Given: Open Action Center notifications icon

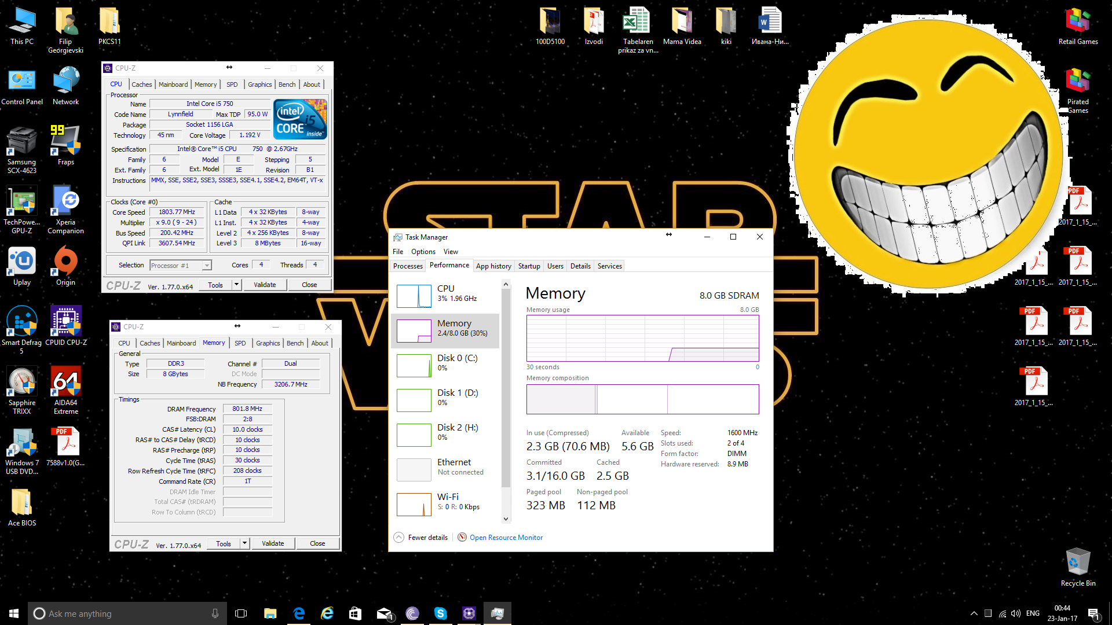Looking at the screenshot, I should point(1093,613).
